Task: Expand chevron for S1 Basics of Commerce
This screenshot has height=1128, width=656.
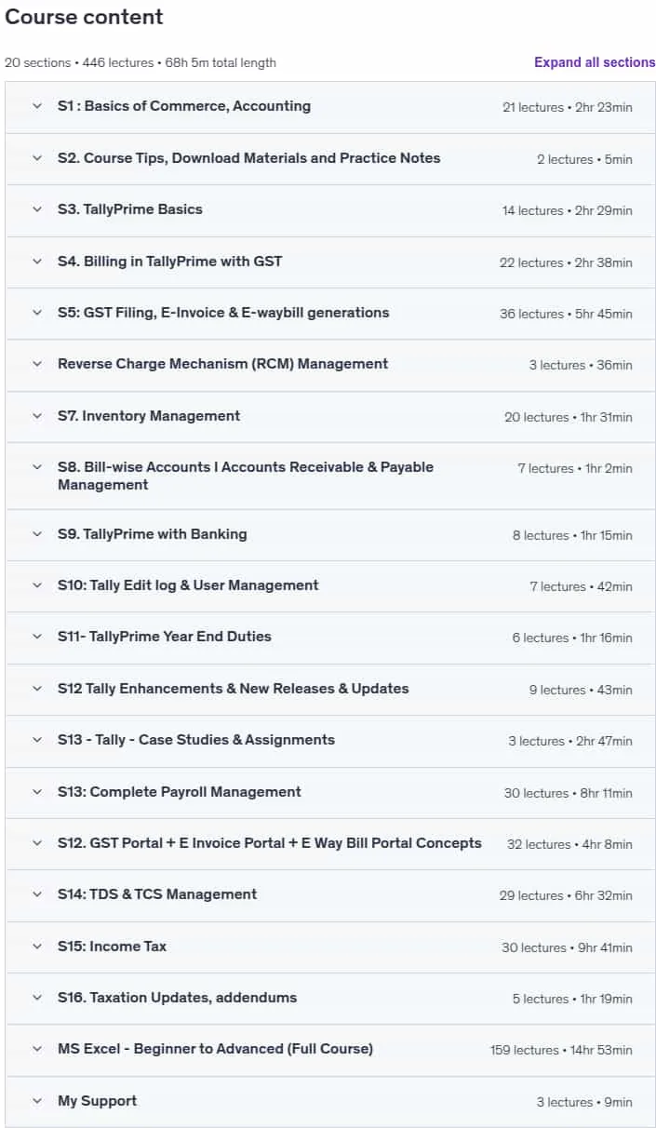Action: click(37, 106)
